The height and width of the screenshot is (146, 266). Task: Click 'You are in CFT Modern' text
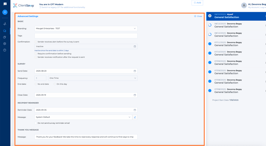point(51,4)
